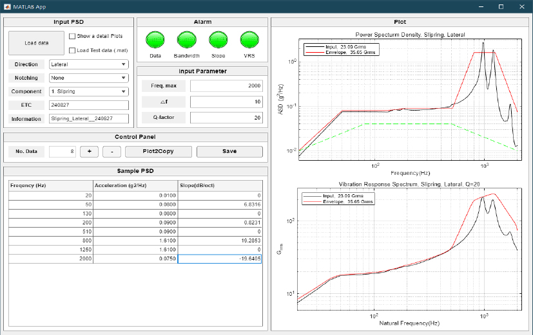Click the Natural Frequency(Hz) axis label

[x=409, y=323]
